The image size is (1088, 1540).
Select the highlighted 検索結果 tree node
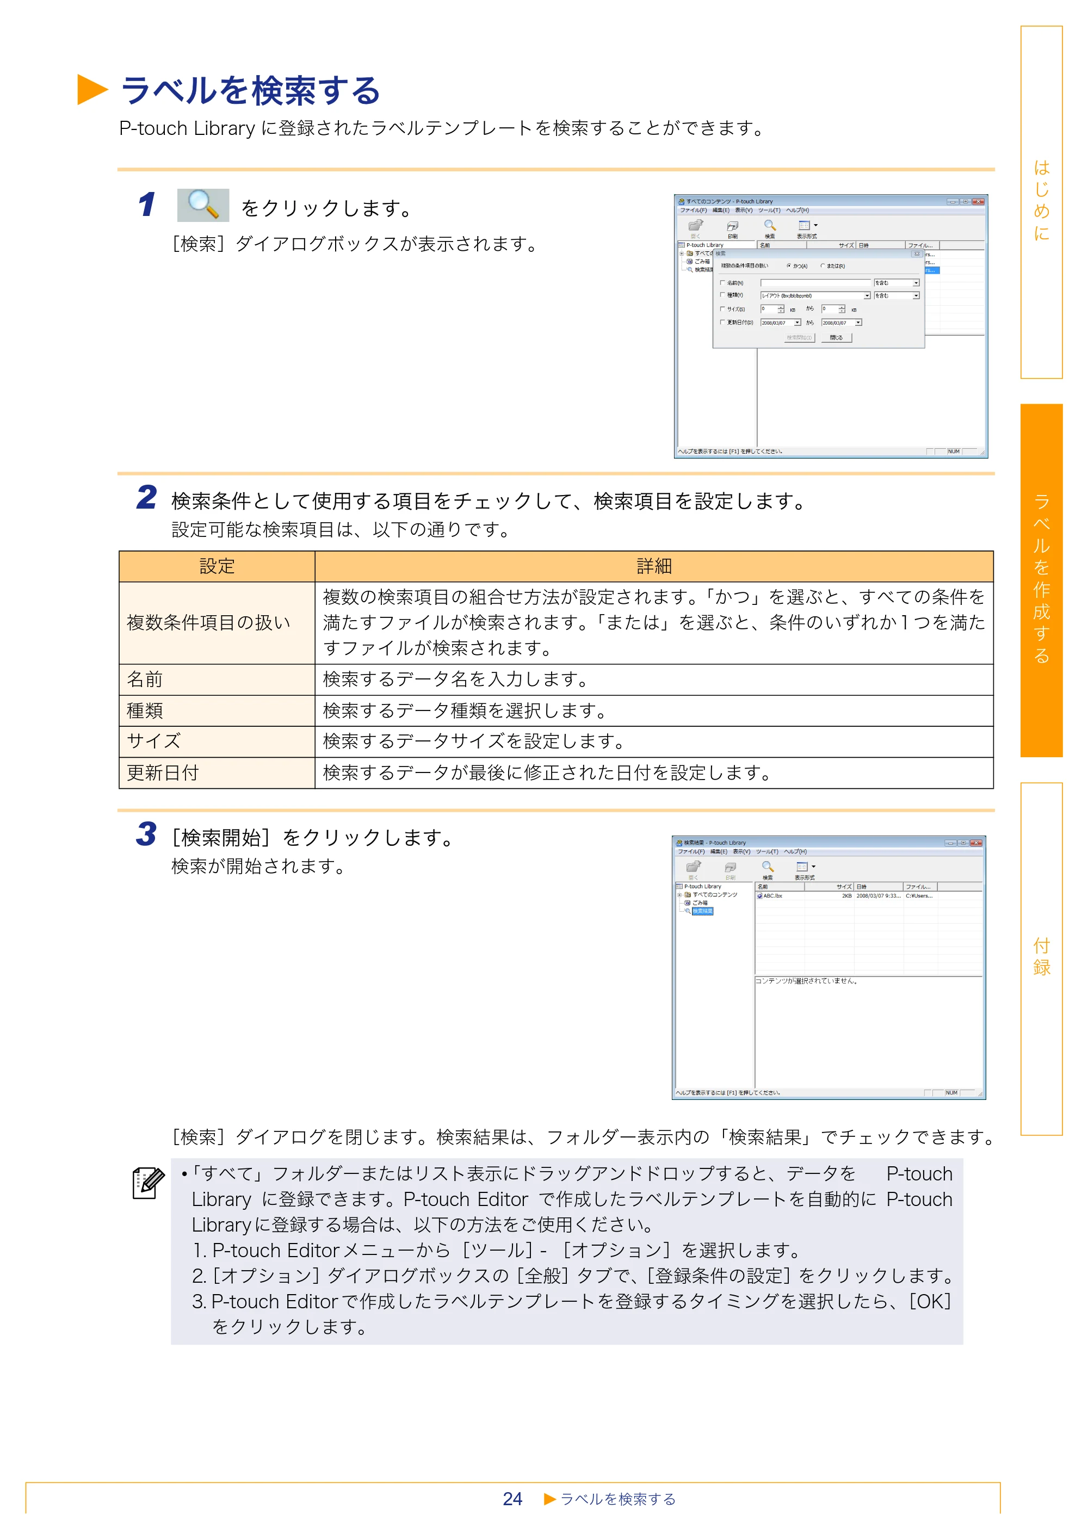click(703, 911)
